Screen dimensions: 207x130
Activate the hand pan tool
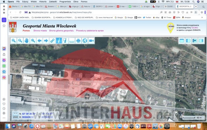(x=27, y=41)
